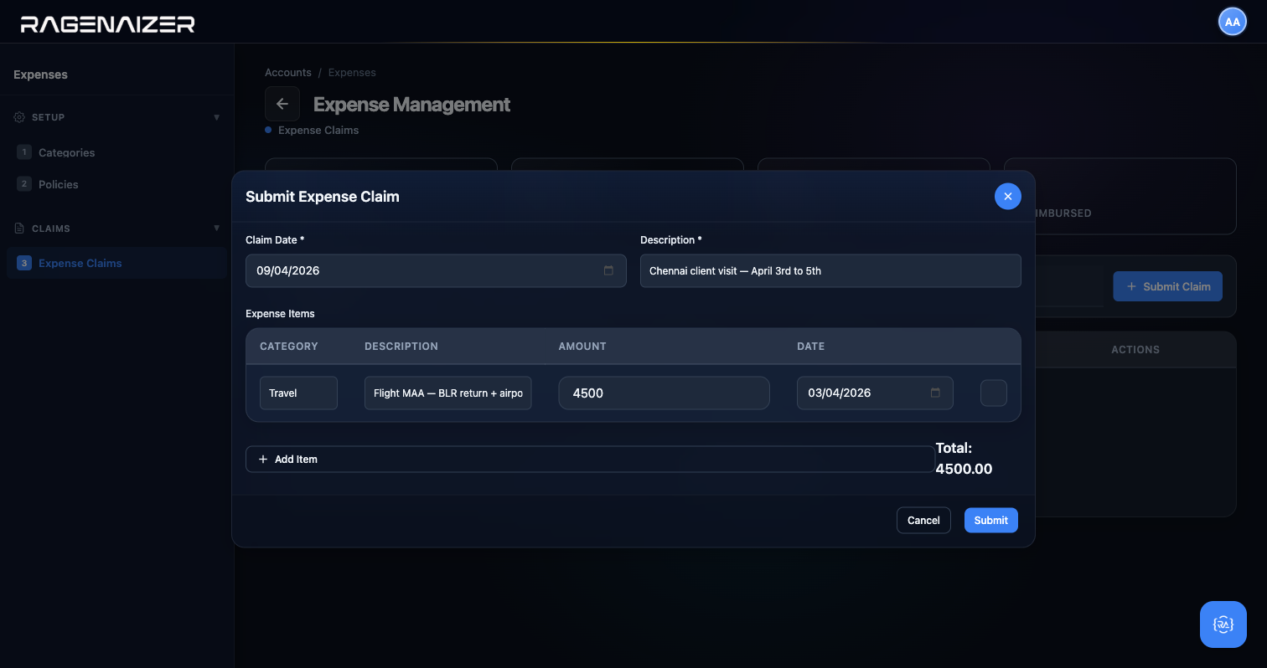Click the Submit Expense Claim title
1267x668 pixels.
(x=323, y=197)
